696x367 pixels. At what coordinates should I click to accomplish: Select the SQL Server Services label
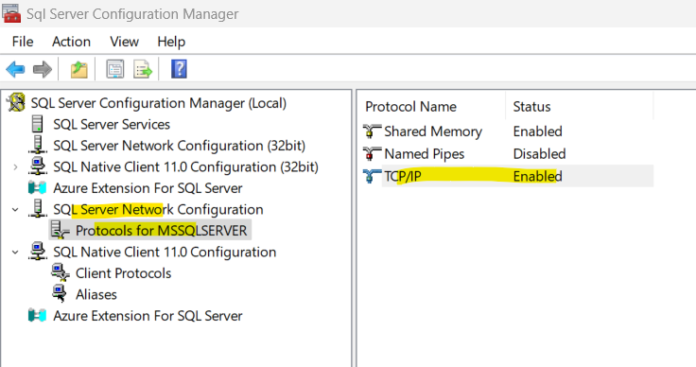click(x=112, y=124)
